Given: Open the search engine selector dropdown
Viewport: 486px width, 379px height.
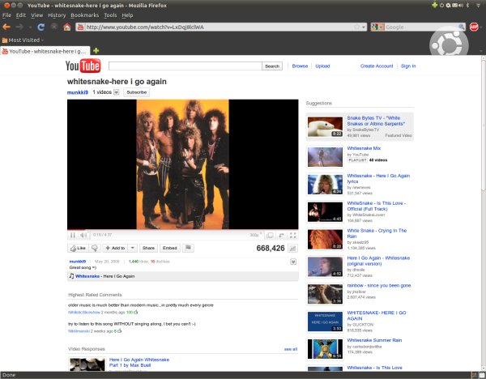Looking at the screenshot, I should click(377, 28).
